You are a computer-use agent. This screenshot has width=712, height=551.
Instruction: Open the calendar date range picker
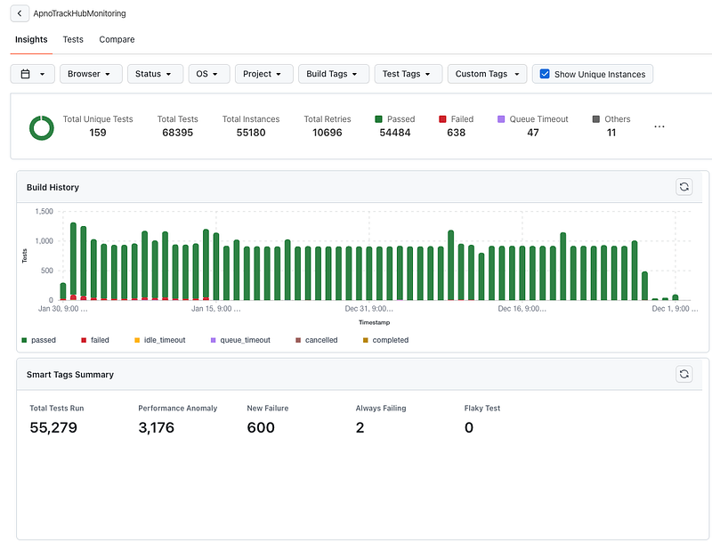[33, 74]
